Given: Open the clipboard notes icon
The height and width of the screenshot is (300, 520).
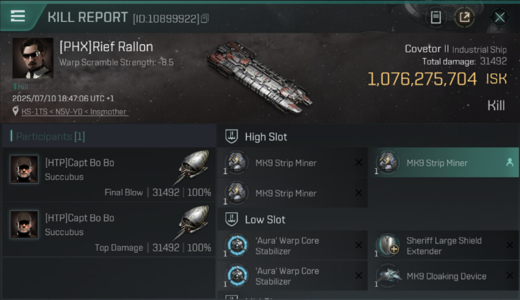Looking at the screenshot, I should 436,17.
